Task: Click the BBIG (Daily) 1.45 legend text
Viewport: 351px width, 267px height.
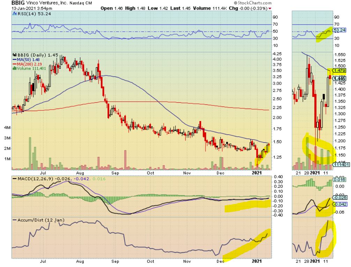Action: click(x=38, y=55)
